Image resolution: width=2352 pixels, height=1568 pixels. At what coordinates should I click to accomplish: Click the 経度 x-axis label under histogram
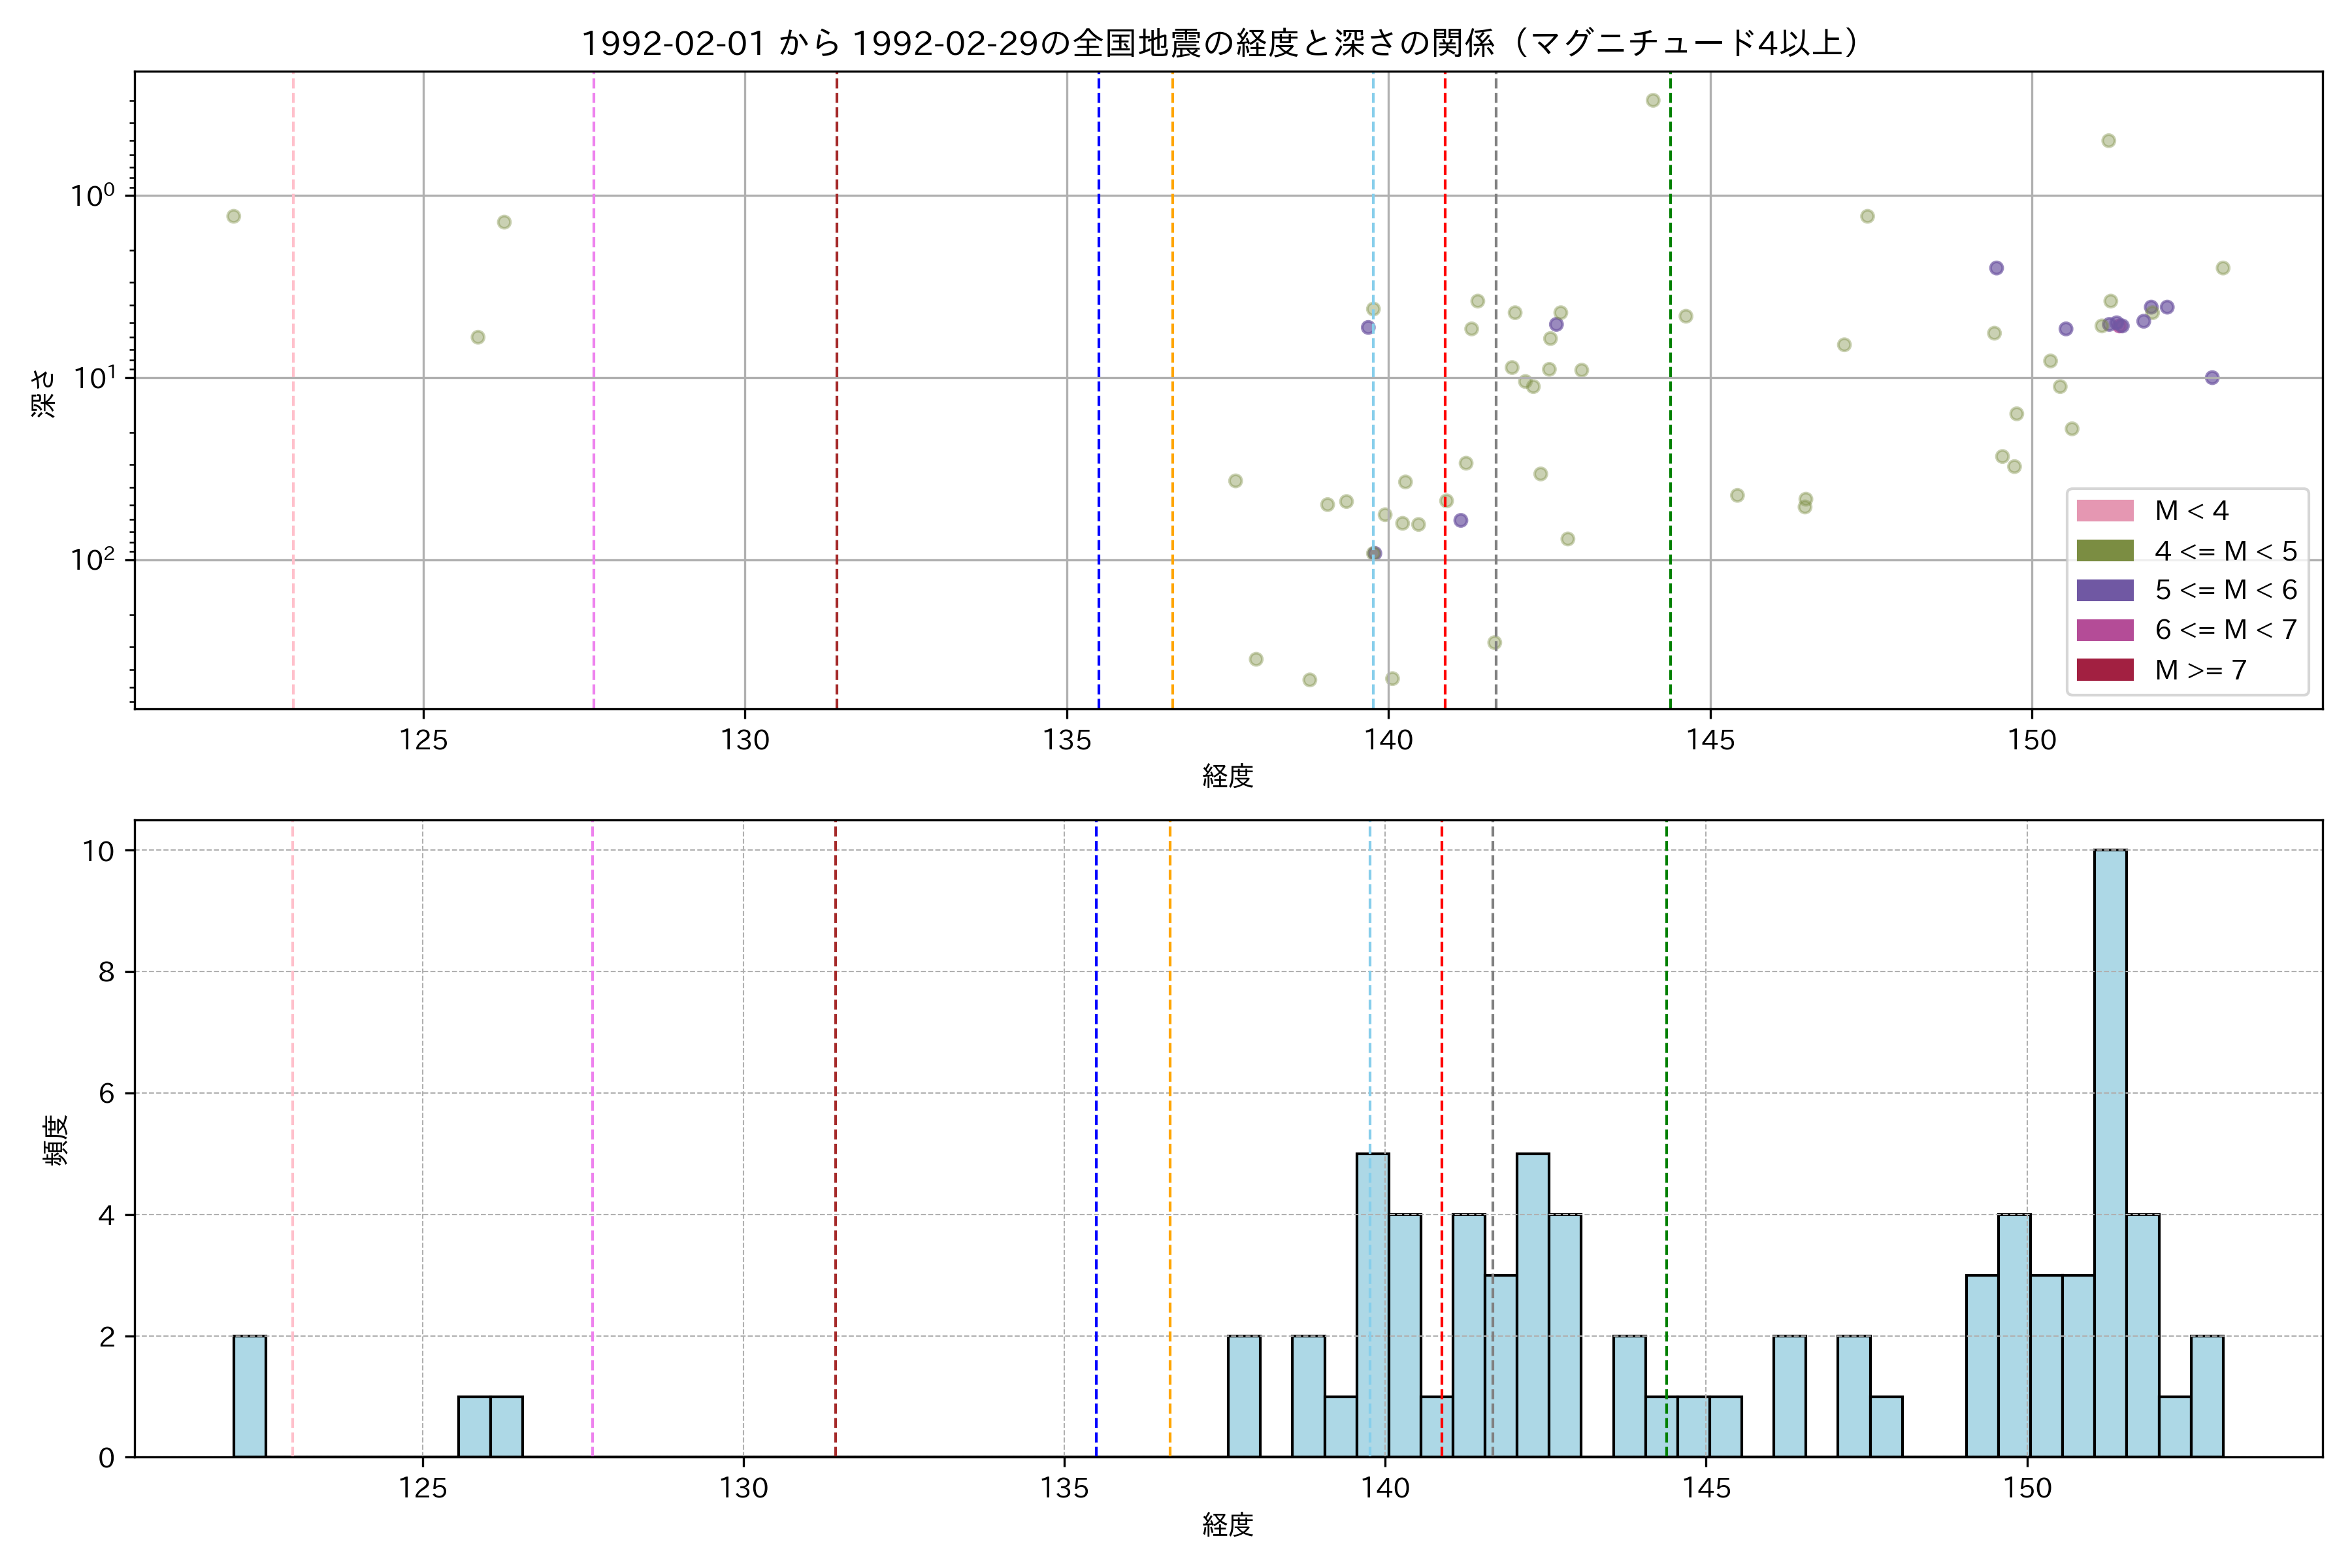click(1227, 1525)
